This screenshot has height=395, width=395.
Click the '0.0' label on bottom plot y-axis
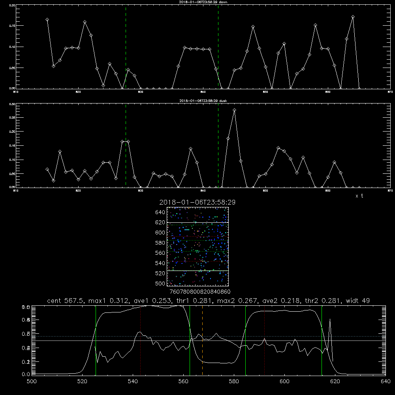pyautogui.click(x=26, y=374)
